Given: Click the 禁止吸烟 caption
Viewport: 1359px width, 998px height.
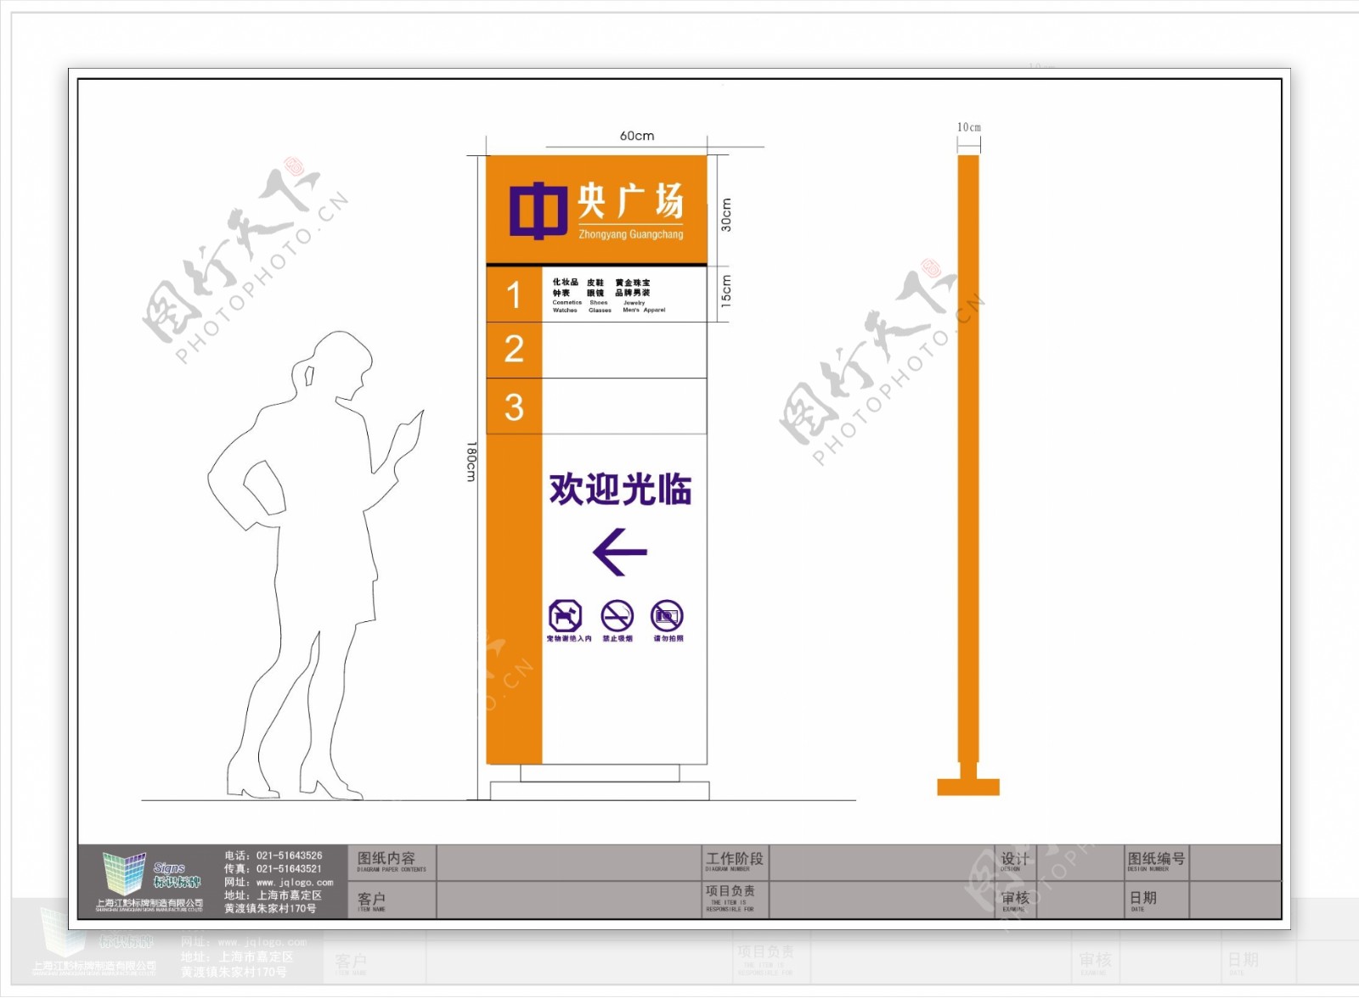Looking at the screenshot, I should [617, 639].
